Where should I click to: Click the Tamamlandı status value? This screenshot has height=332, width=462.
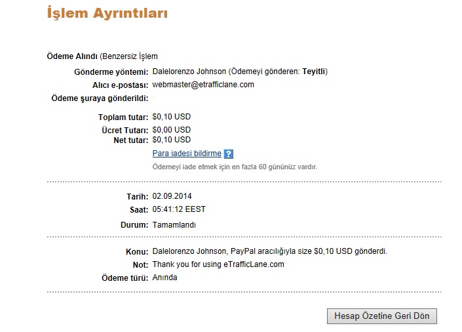point(174,225)
